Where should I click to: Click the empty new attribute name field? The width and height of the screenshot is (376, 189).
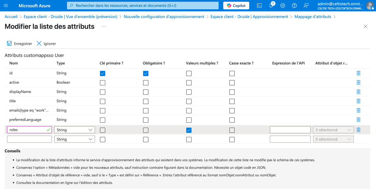click(29, 139)
